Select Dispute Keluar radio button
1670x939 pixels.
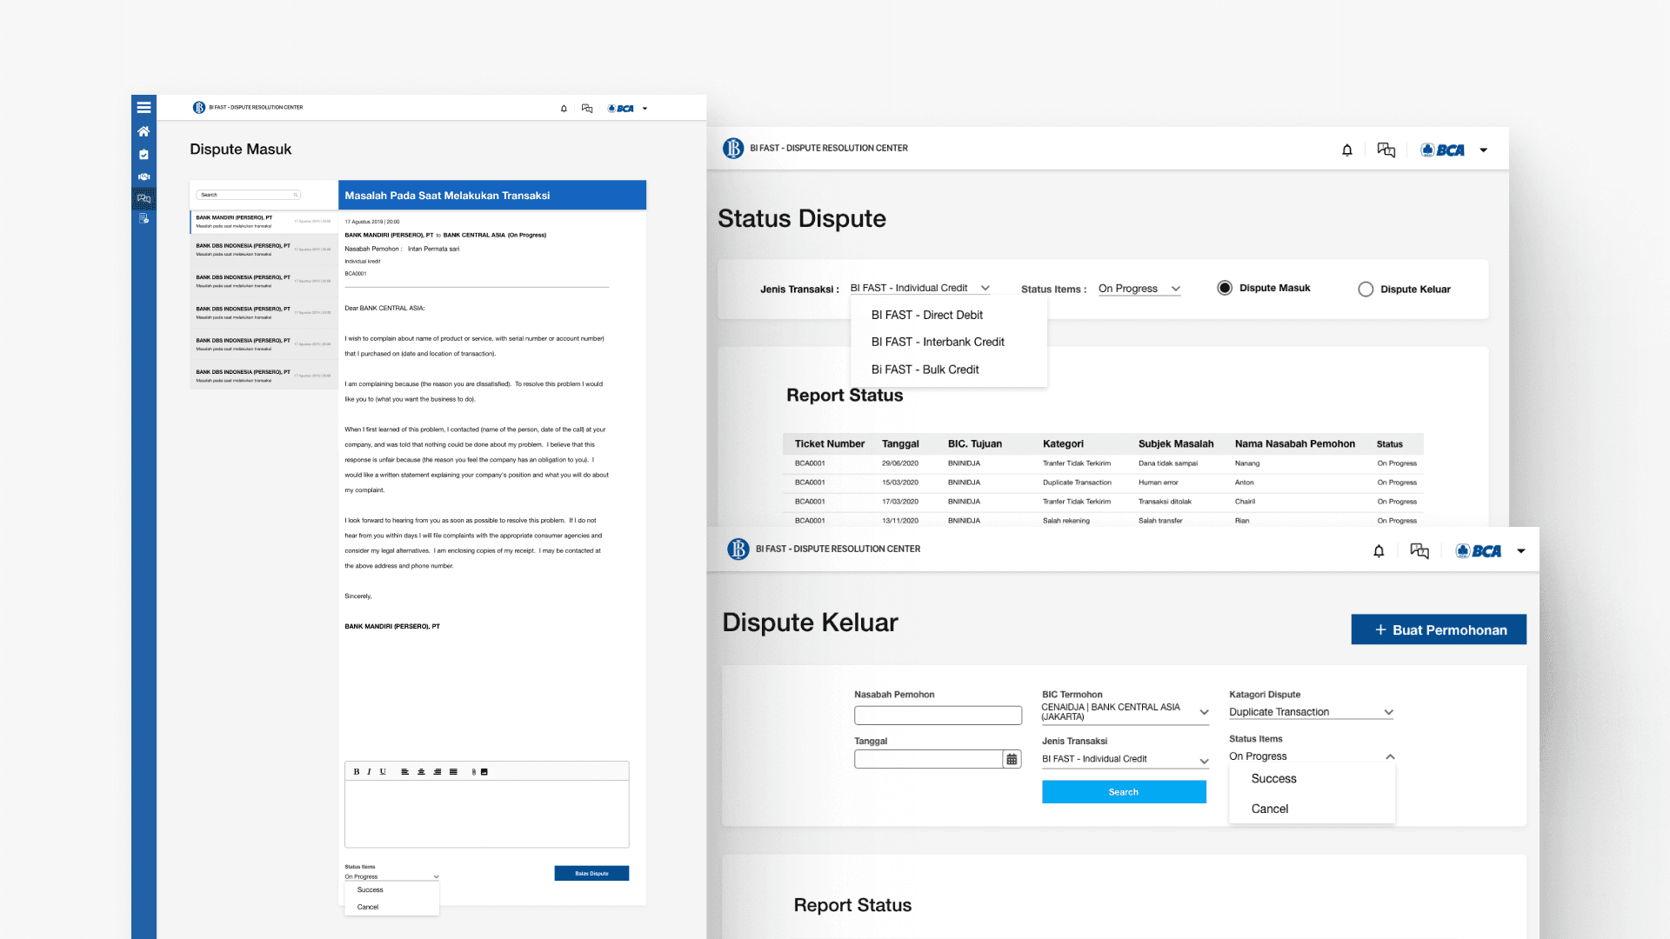pyautogui.click(x=1366, y=290)
